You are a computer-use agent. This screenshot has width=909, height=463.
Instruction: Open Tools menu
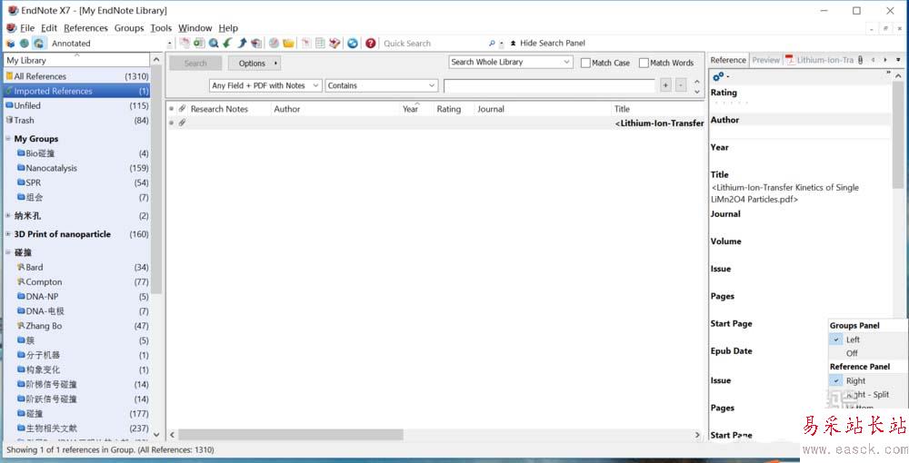coord(161,28)
